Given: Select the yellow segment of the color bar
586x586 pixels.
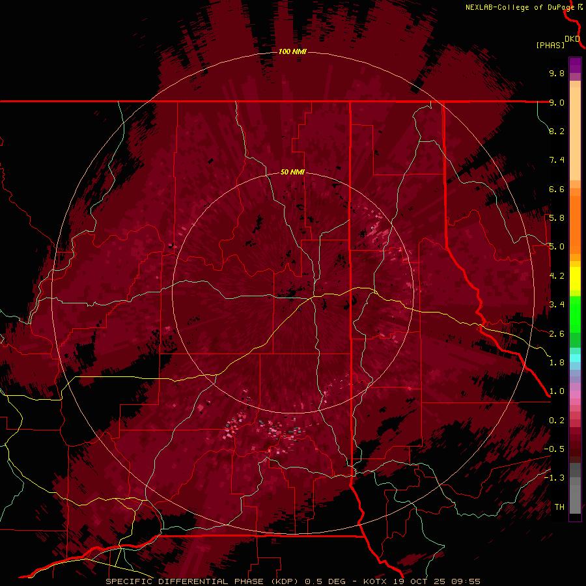Looking at the screenshot, I should [x=575, y=279].
